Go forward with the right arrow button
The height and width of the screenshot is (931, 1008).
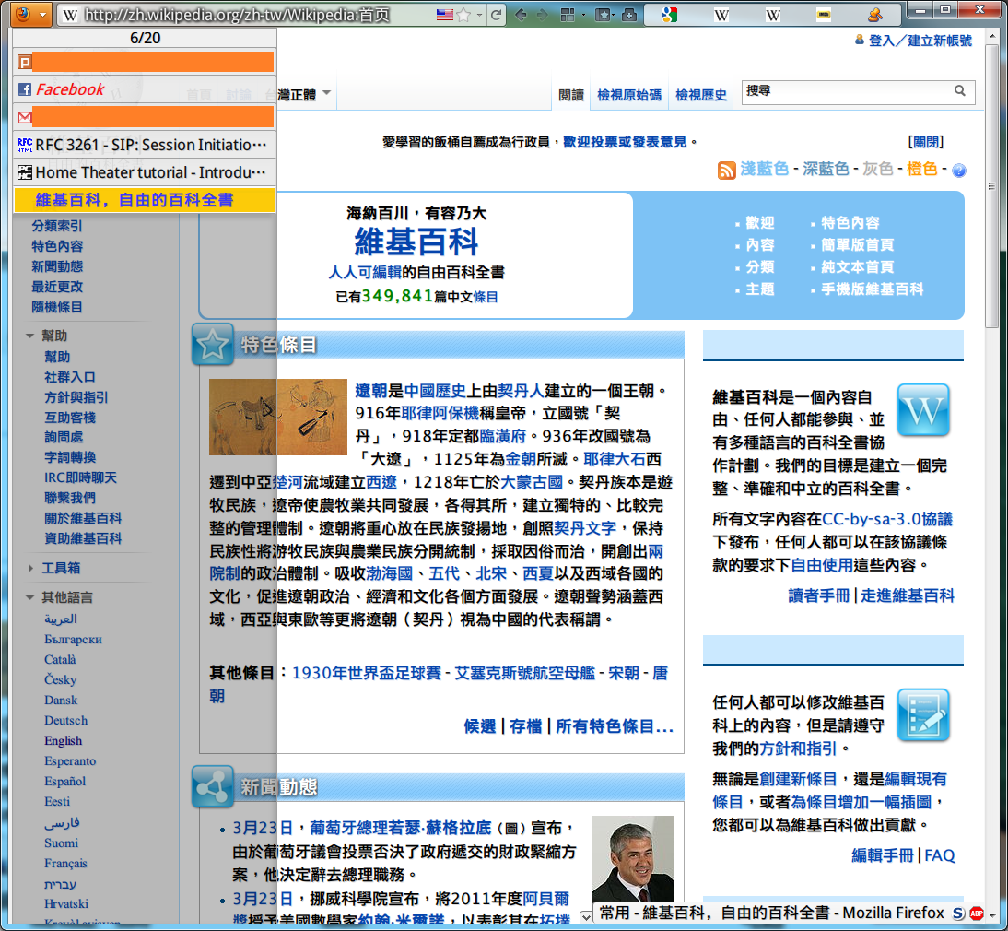(x=542, y=15)
